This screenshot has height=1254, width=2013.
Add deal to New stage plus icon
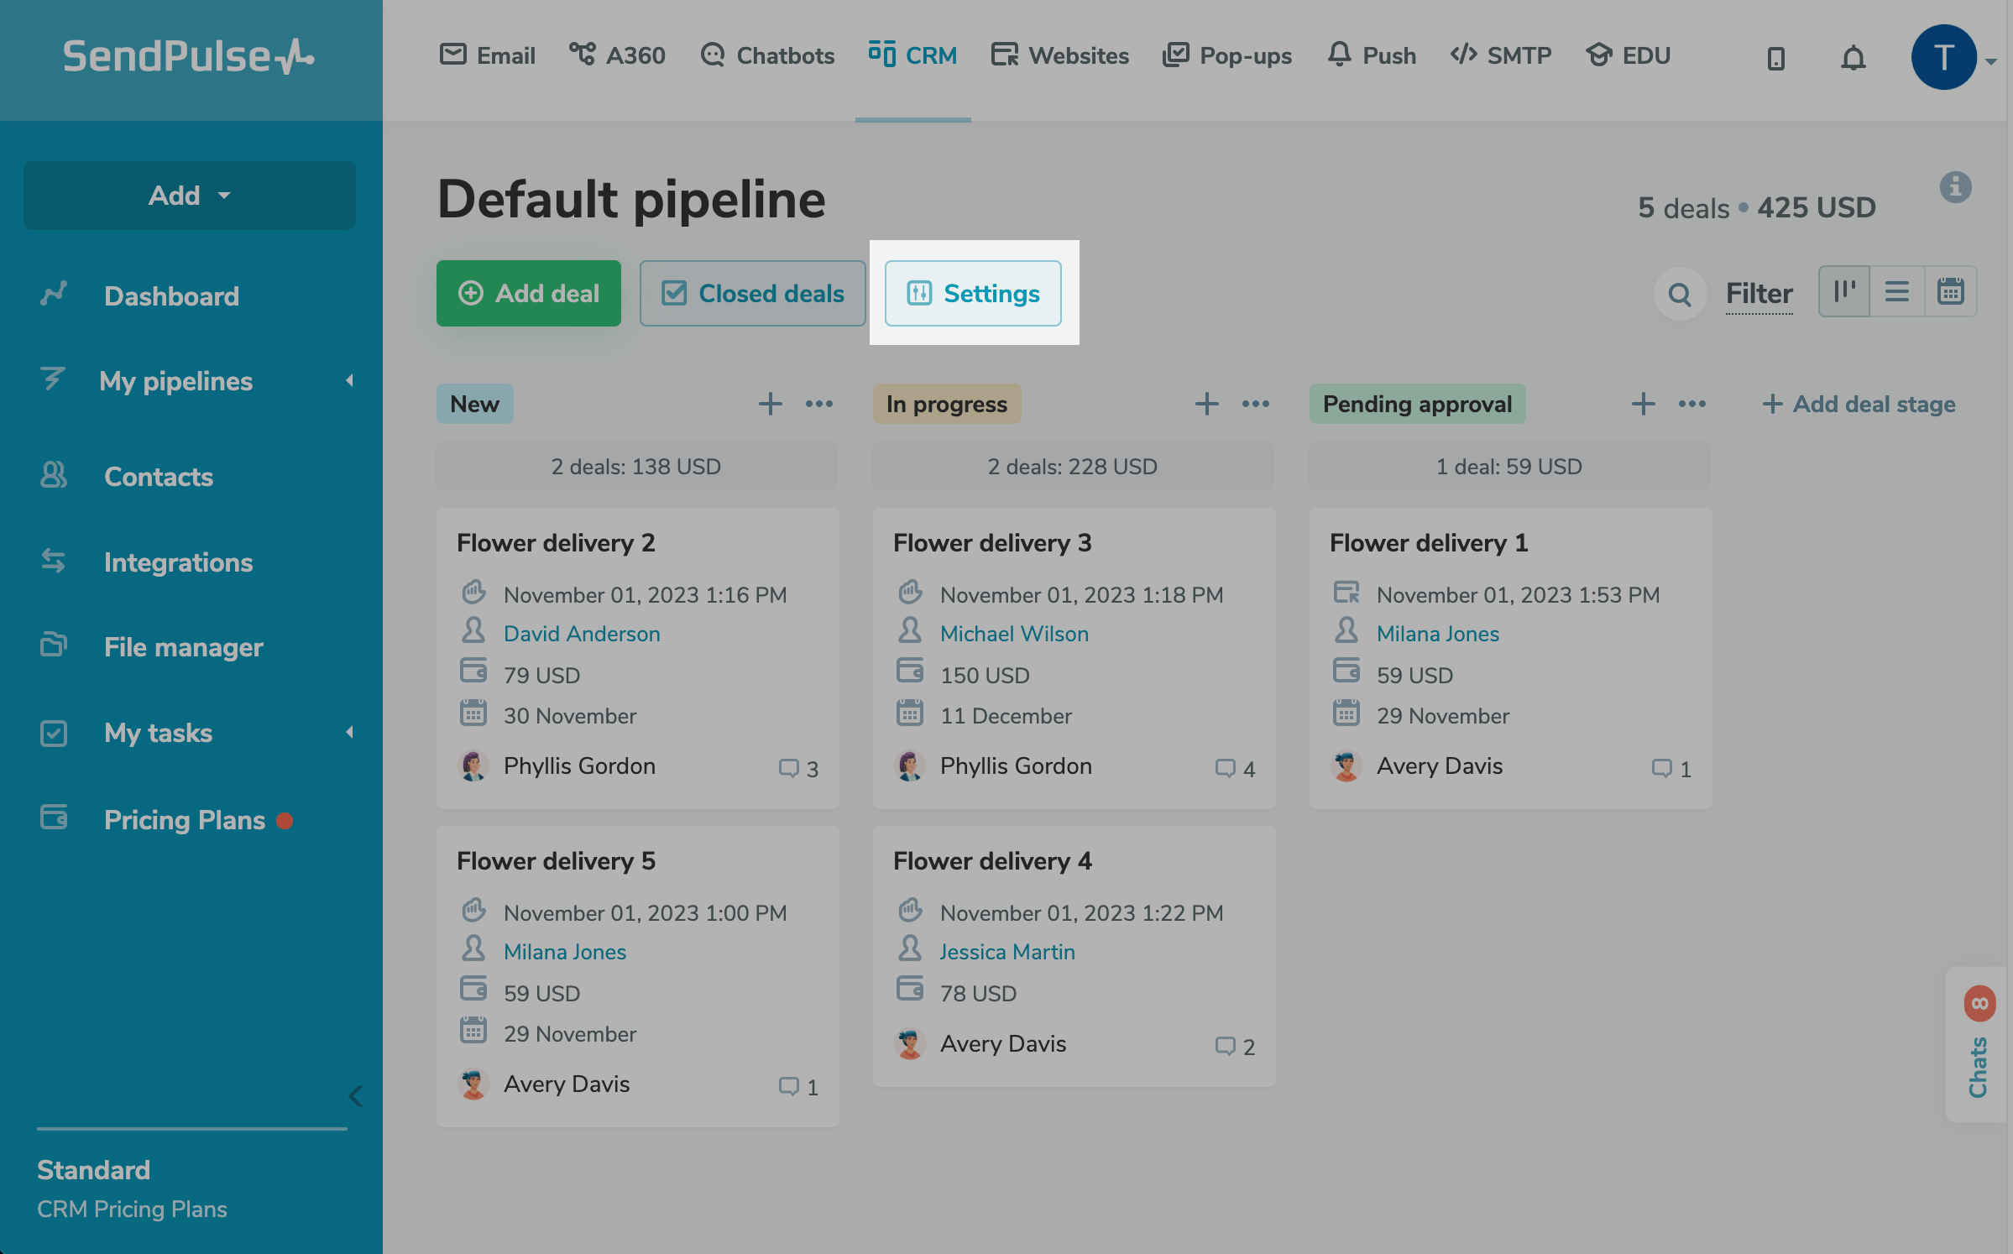point(770,404)
